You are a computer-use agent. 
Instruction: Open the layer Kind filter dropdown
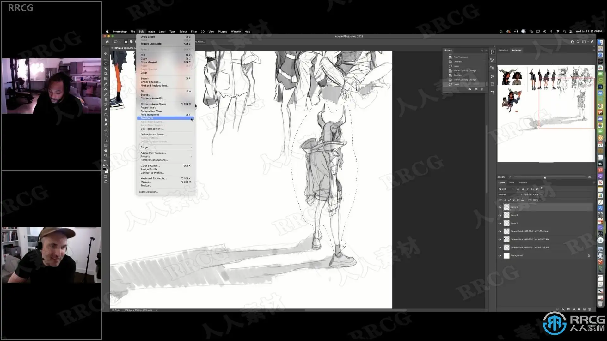point(506,189)
